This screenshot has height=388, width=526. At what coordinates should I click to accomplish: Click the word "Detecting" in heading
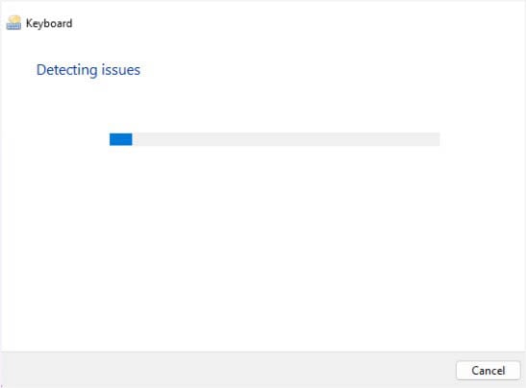point(66,70)
